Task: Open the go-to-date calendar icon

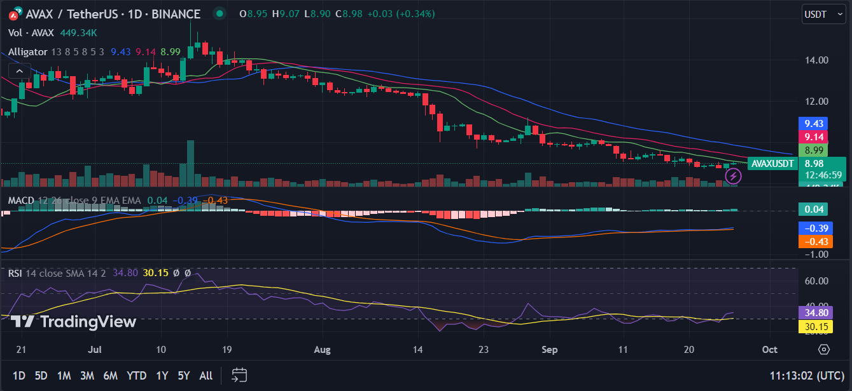Action: point(239,375)
